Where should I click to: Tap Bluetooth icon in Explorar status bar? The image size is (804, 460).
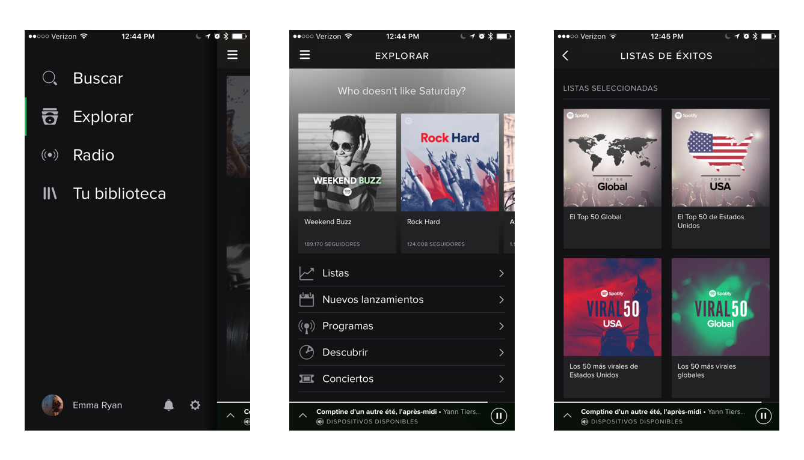490,37
